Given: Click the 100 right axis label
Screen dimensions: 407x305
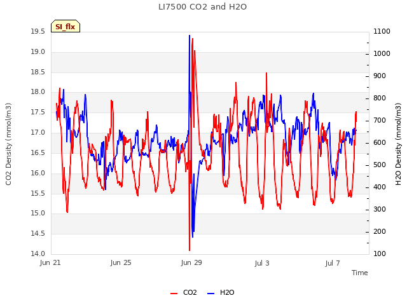Looking at the screenshot, I should tap(380, 254).
